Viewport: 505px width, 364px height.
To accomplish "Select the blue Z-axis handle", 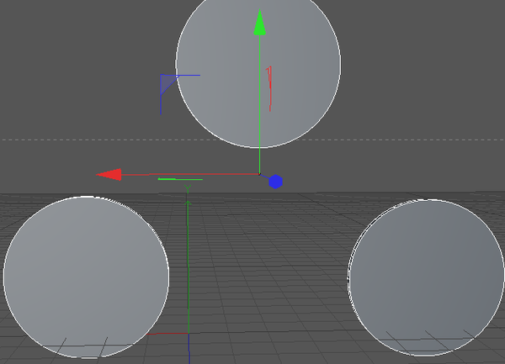I will click(275, 182).
